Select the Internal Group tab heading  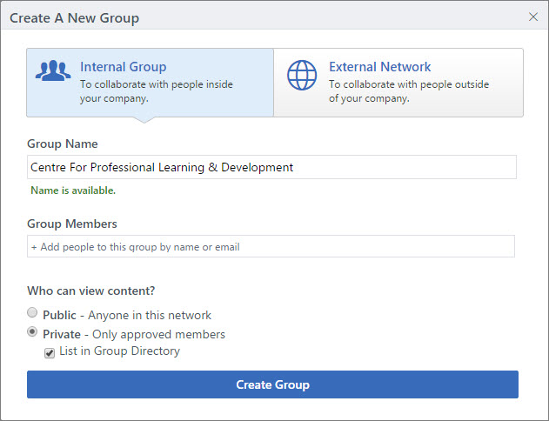tap(123, 67)
